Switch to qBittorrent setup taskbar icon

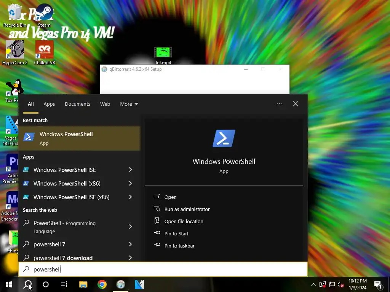tap(121, 284)
